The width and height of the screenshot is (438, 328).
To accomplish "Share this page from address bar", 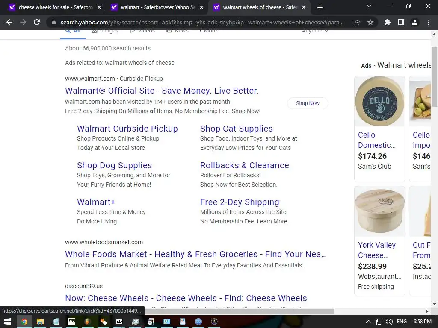I will [357, 22].
